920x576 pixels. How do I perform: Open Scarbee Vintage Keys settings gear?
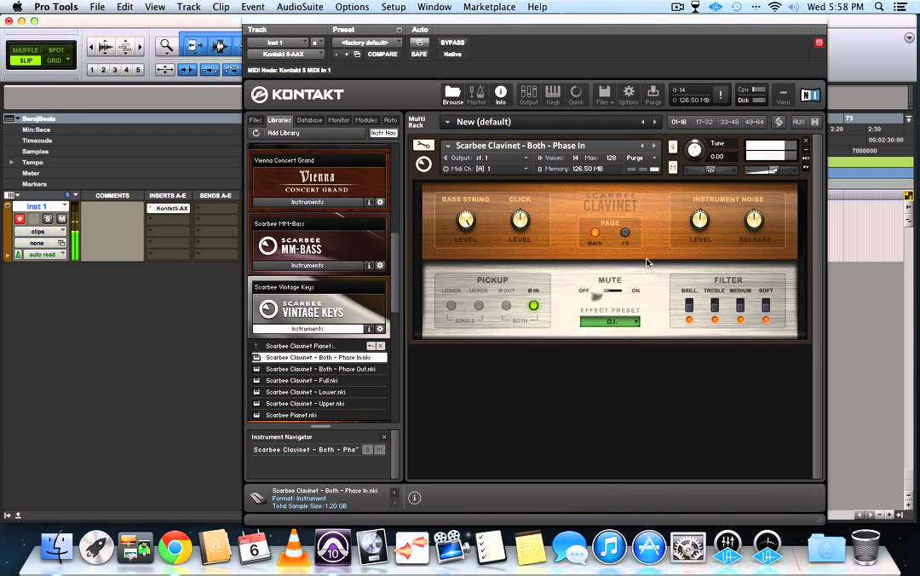pos(380,329)
